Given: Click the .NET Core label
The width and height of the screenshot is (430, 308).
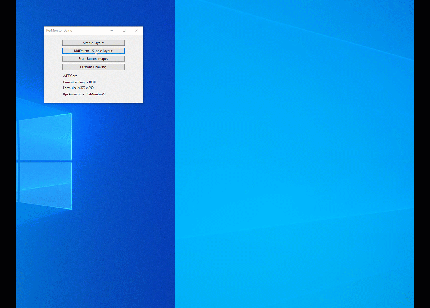Looking at the screenshot, I should (x=70, y=76).
